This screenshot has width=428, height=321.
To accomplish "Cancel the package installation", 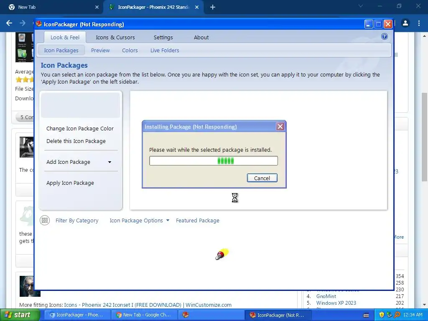I will [262, 178].
